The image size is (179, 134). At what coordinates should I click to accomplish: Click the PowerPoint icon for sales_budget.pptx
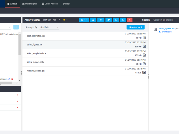(x=144, y=64)
